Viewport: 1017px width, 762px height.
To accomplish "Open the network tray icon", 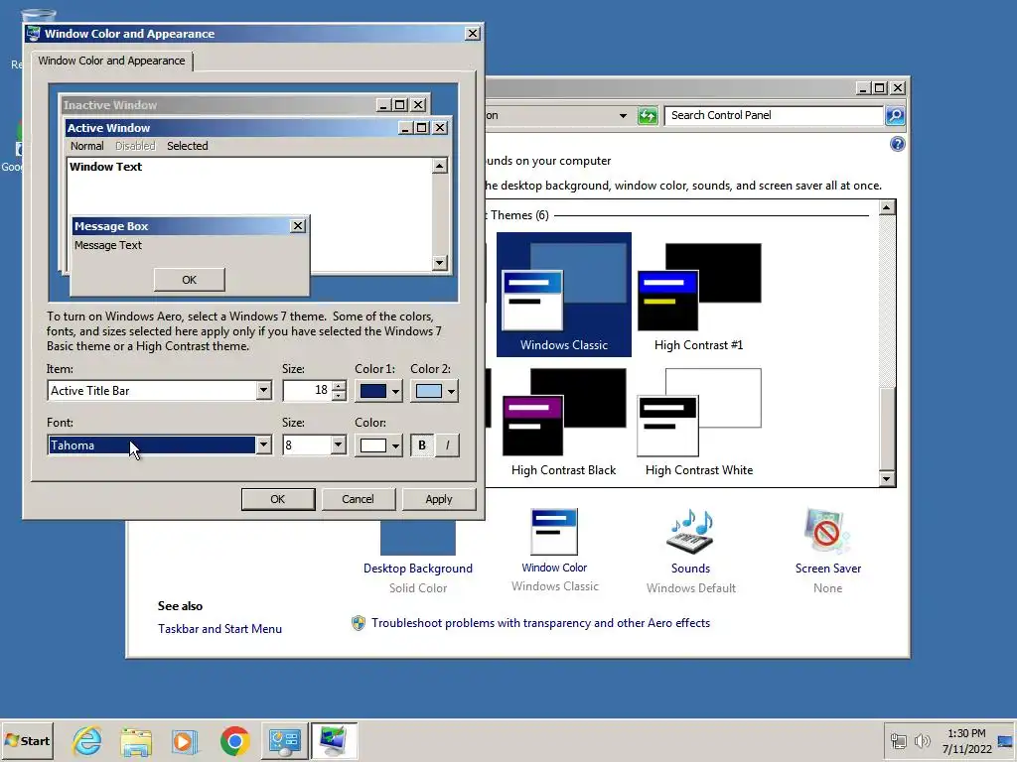I will click(x=898, y=740).
